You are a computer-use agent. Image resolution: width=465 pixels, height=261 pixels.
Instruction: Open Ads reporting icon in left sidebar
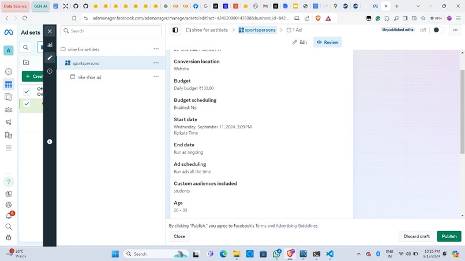tap(9, 97)
